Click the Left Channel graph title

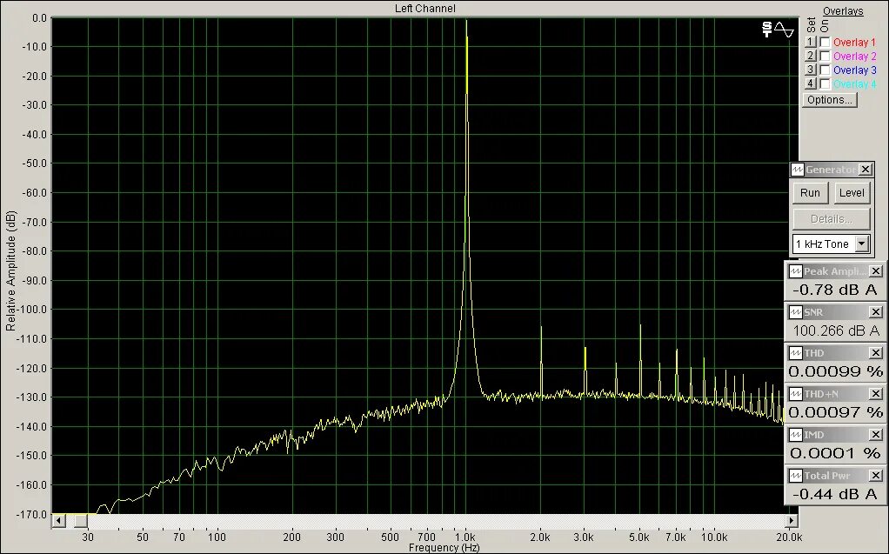click(x=424, y=9)
